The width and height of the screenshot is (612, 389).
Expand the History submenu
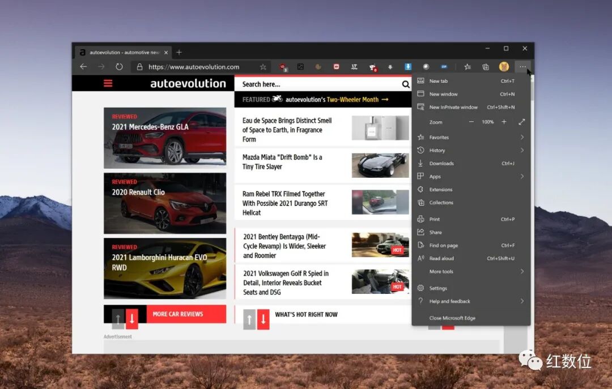(471, 150)
